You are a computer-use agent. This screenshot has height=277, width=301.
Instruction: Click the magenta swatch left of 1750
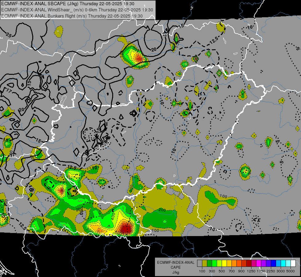[259, 263]
